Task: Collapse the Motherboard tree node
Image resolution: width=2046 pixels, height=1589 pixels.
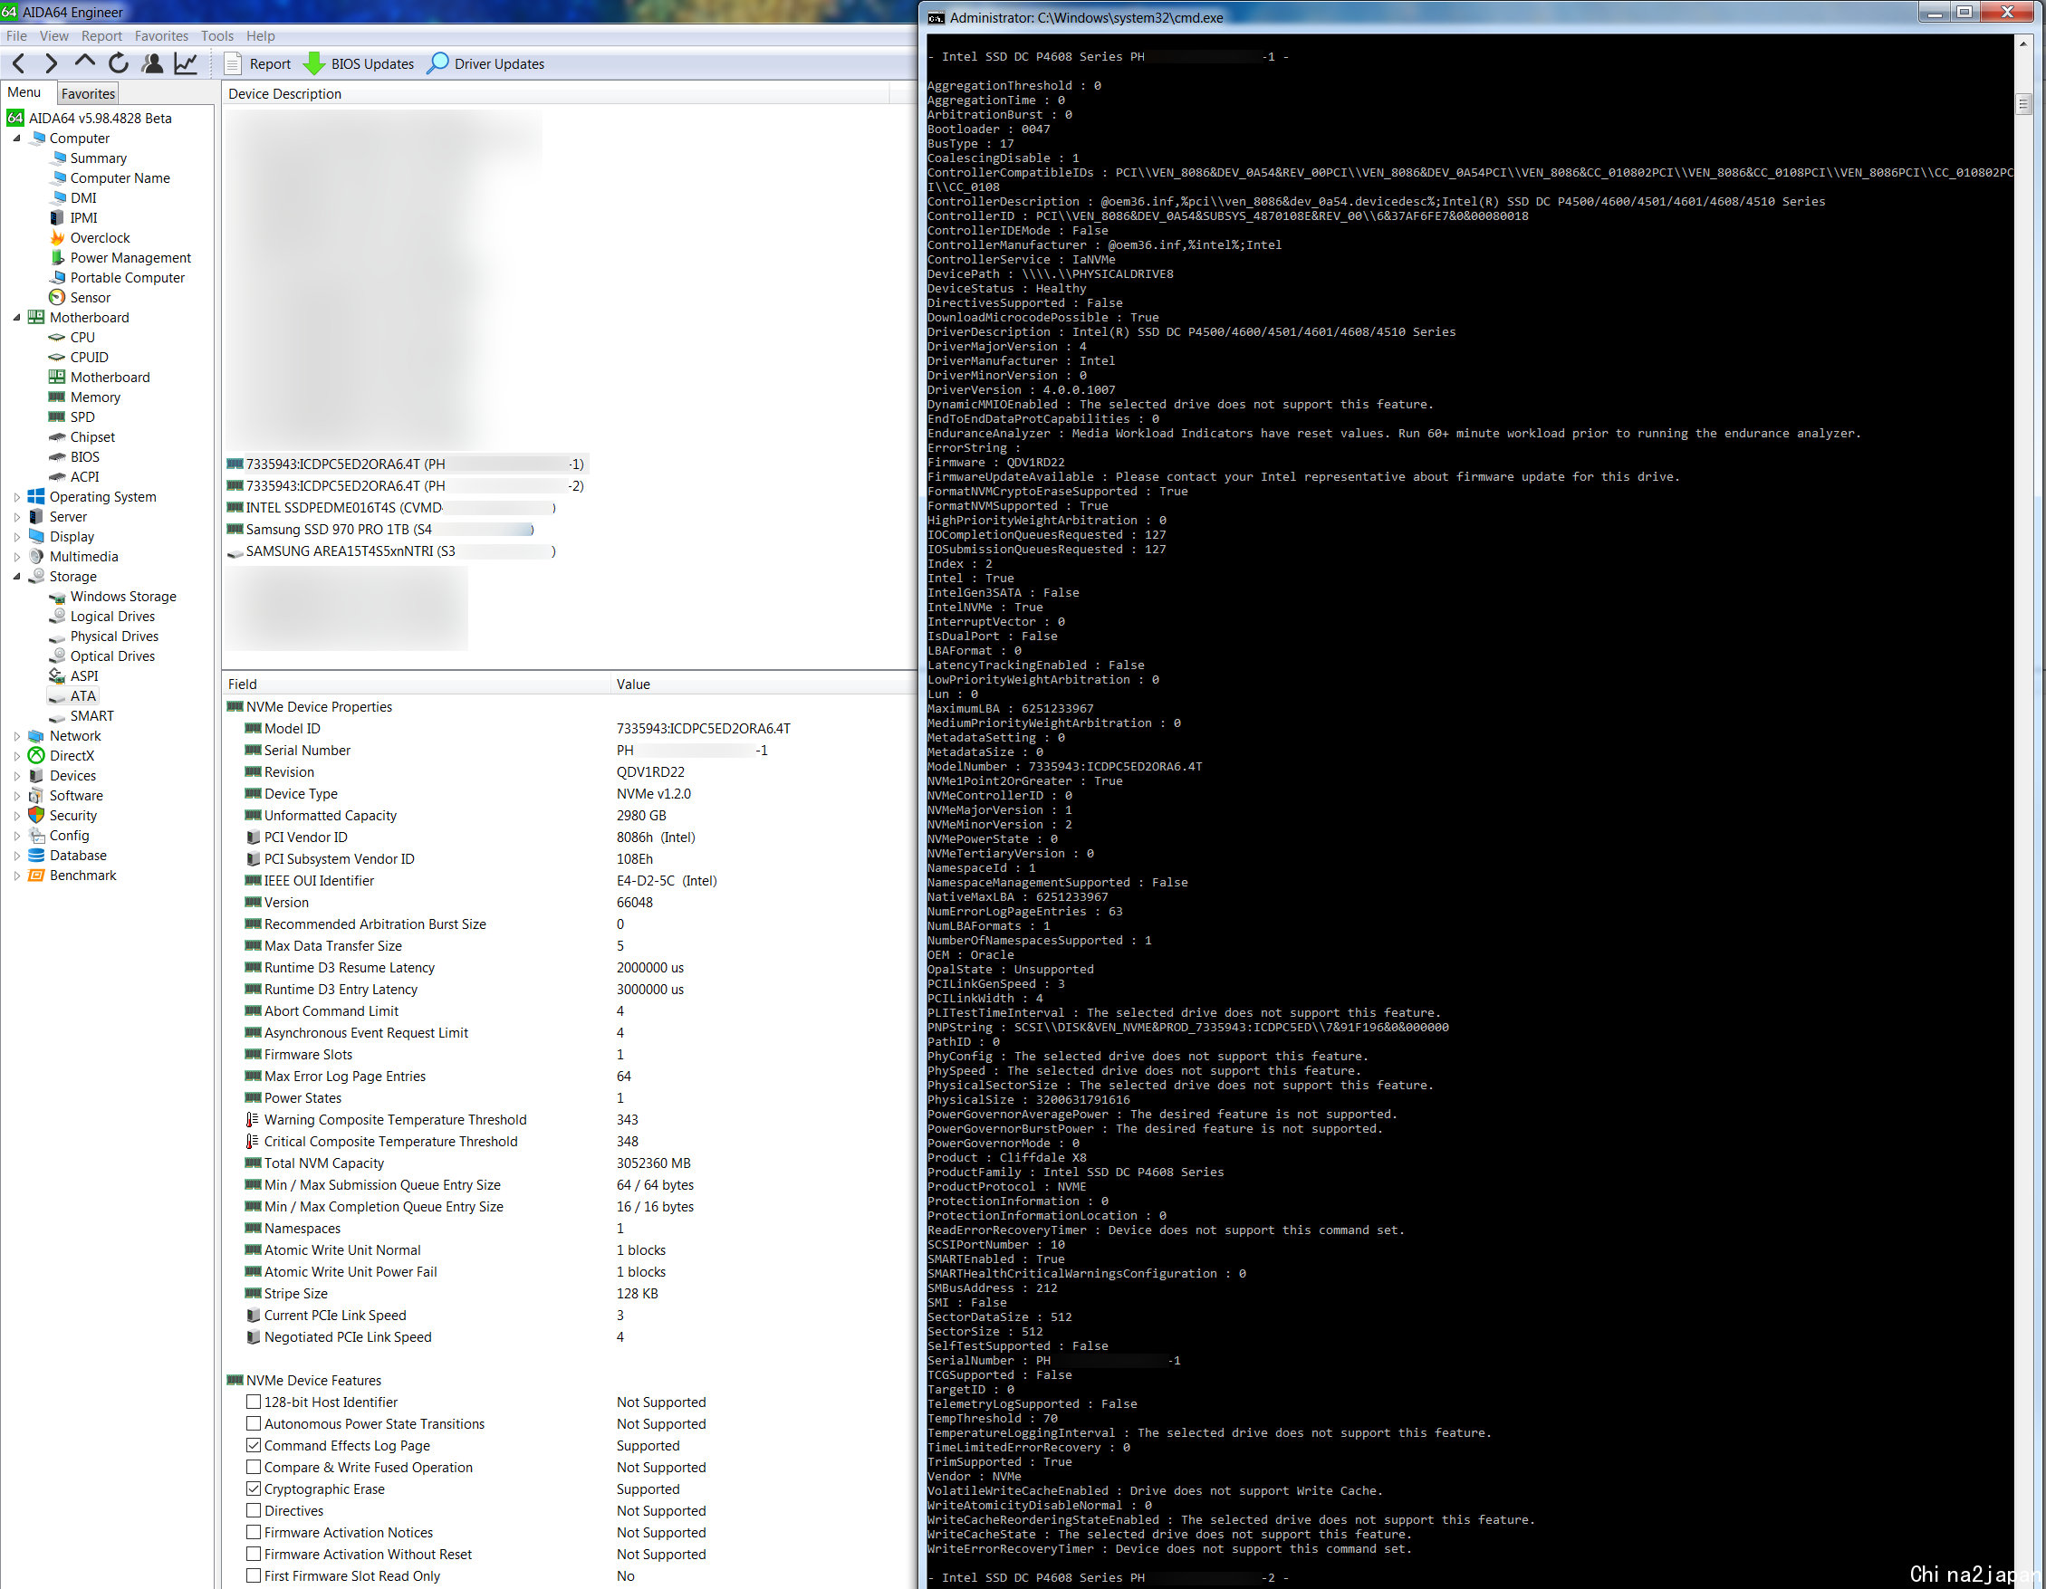Action: tap(17, 318)
